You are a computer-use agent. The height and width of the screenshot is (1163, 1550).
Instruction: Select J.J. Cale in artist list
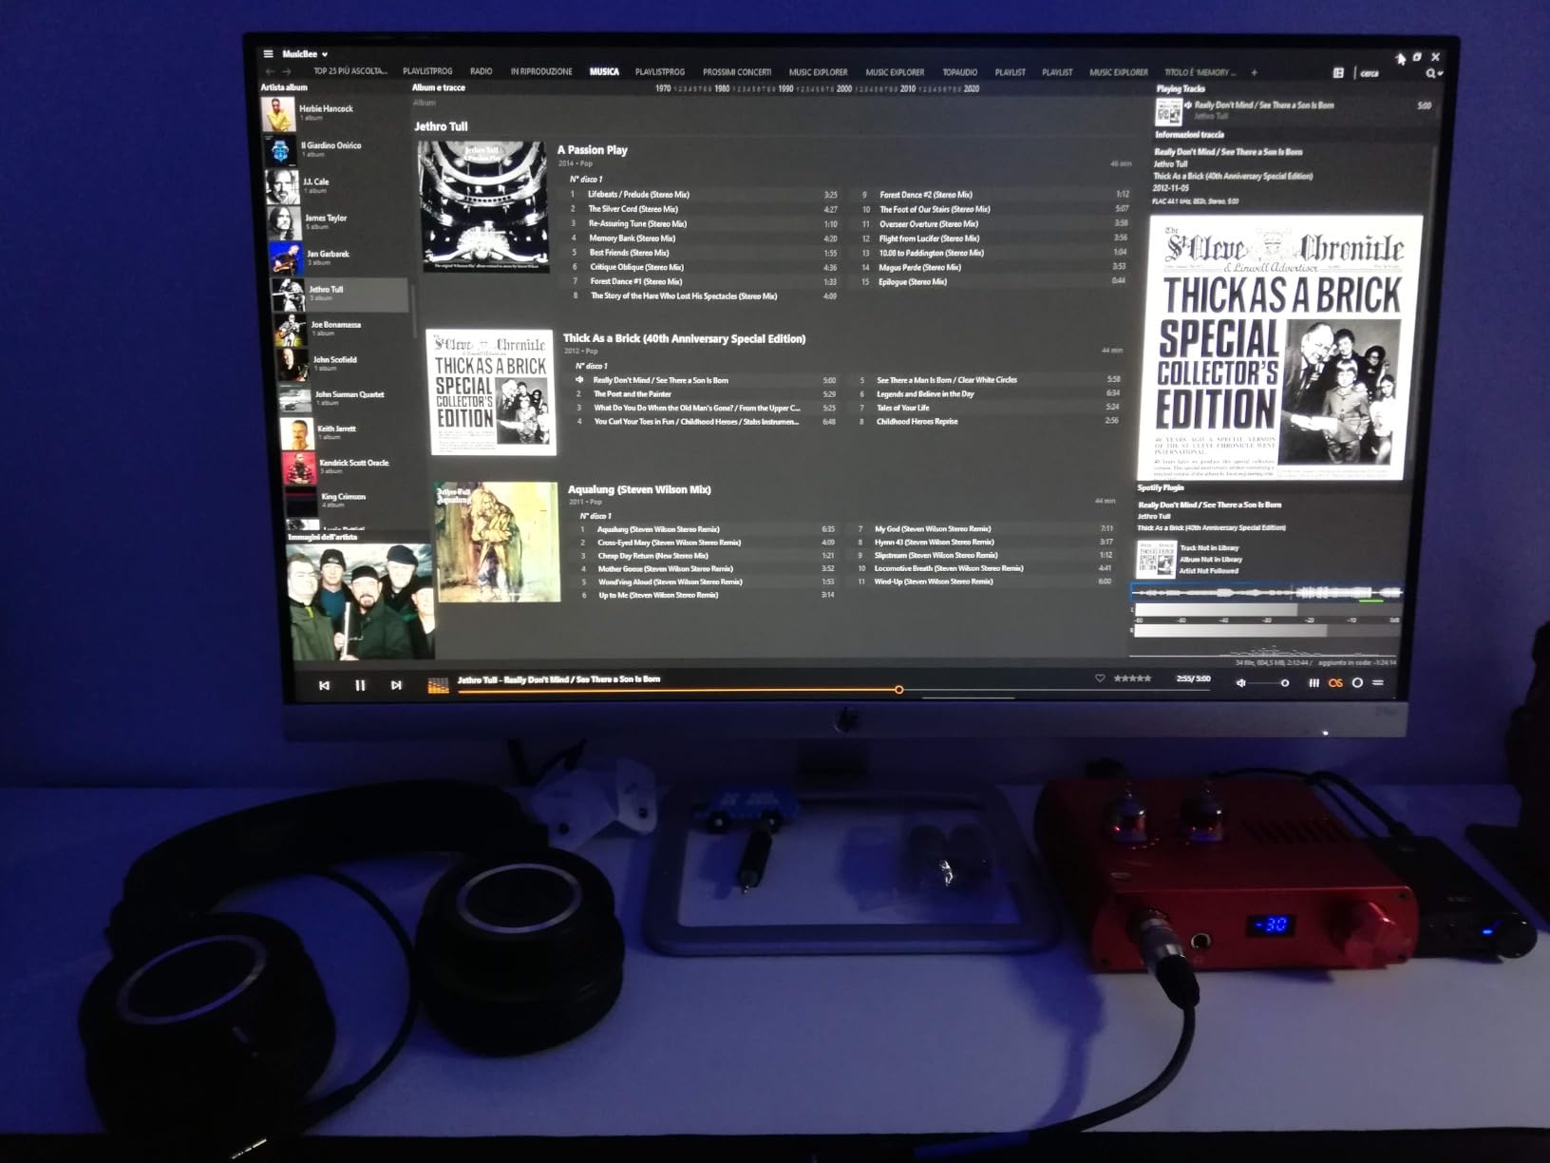click(336, 185)
